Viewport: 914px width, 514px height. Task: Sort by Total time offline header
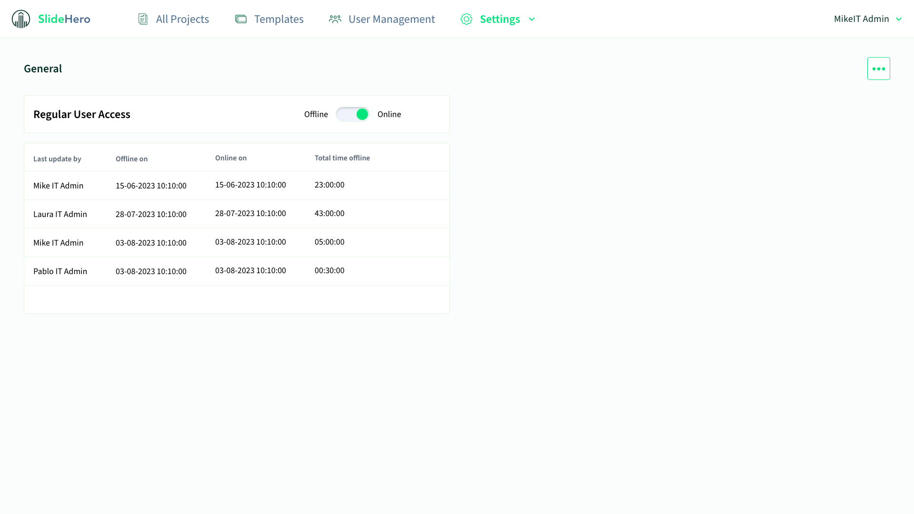point(342,158)
